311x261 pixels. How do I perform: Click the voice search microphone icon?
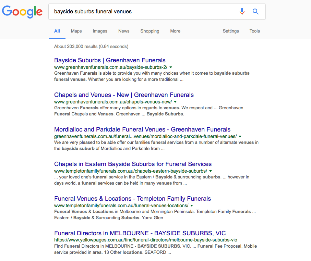click(242, 12)
